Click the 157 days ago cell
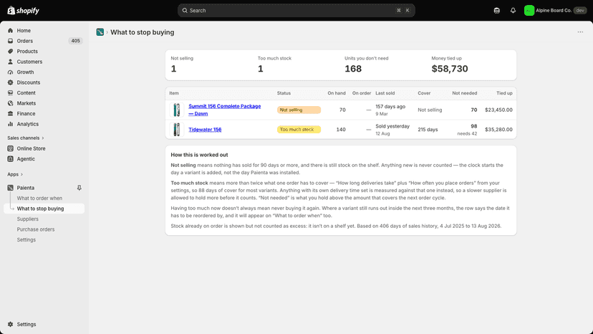Image resolution: width=593 pixels, height=334 pixels. click(390, 107)
